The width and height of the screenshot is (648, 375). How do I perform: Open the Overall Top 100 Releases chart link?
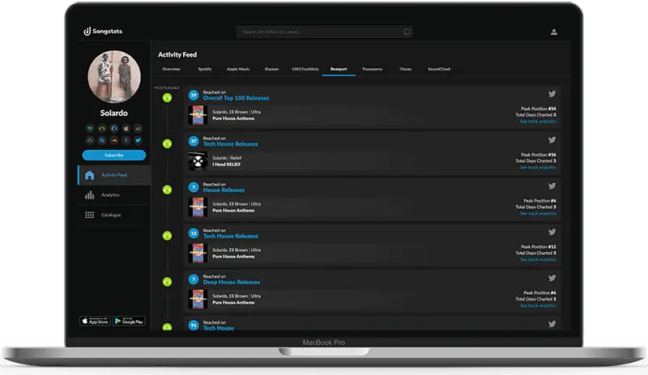(x=236, y=98)
